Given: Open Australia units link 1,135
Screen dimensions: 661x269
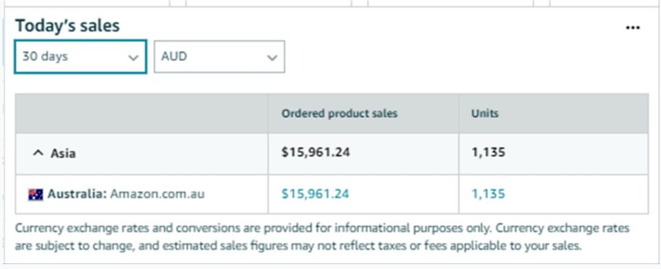Looking at the screenshot, I should (488, 194).
